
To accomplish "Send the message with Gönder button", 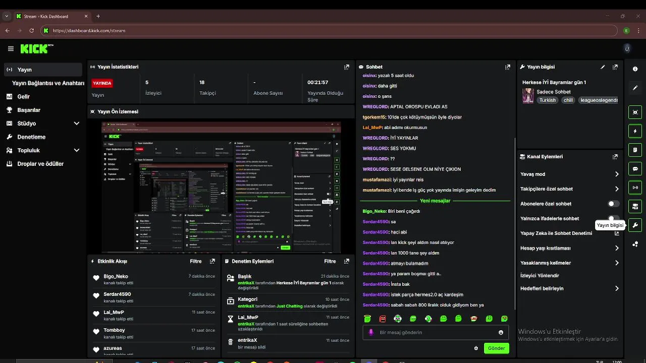I will click(x=496, y=348).
